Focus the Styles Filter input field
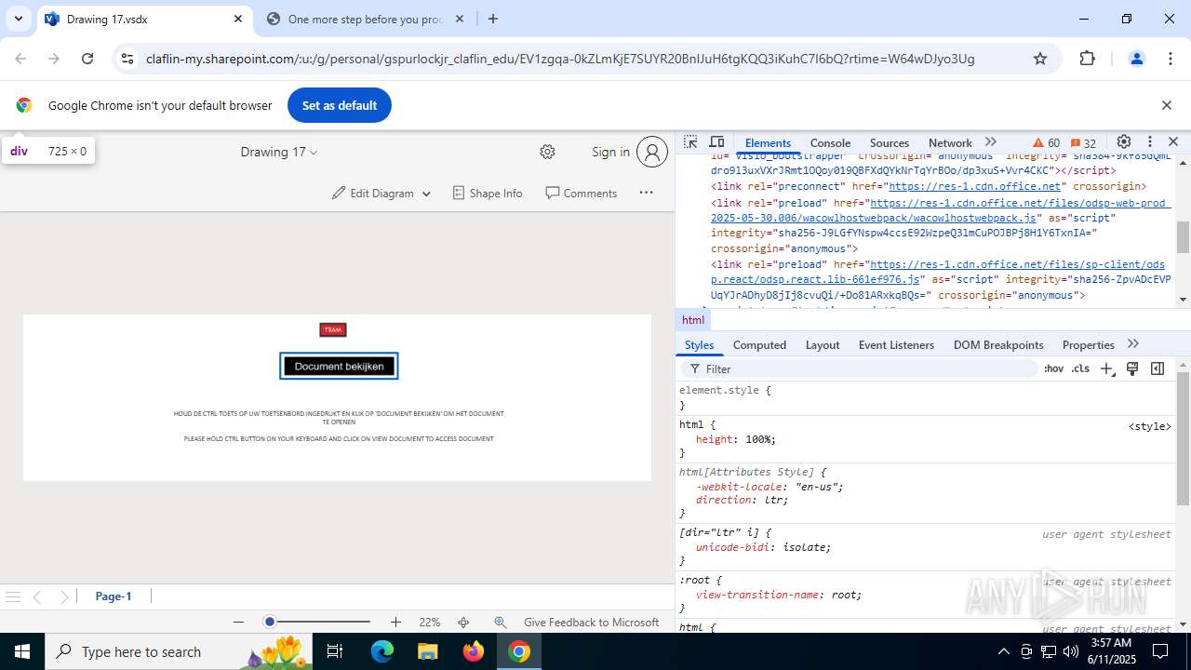The image size is (1191, 670). click(861, 368)
